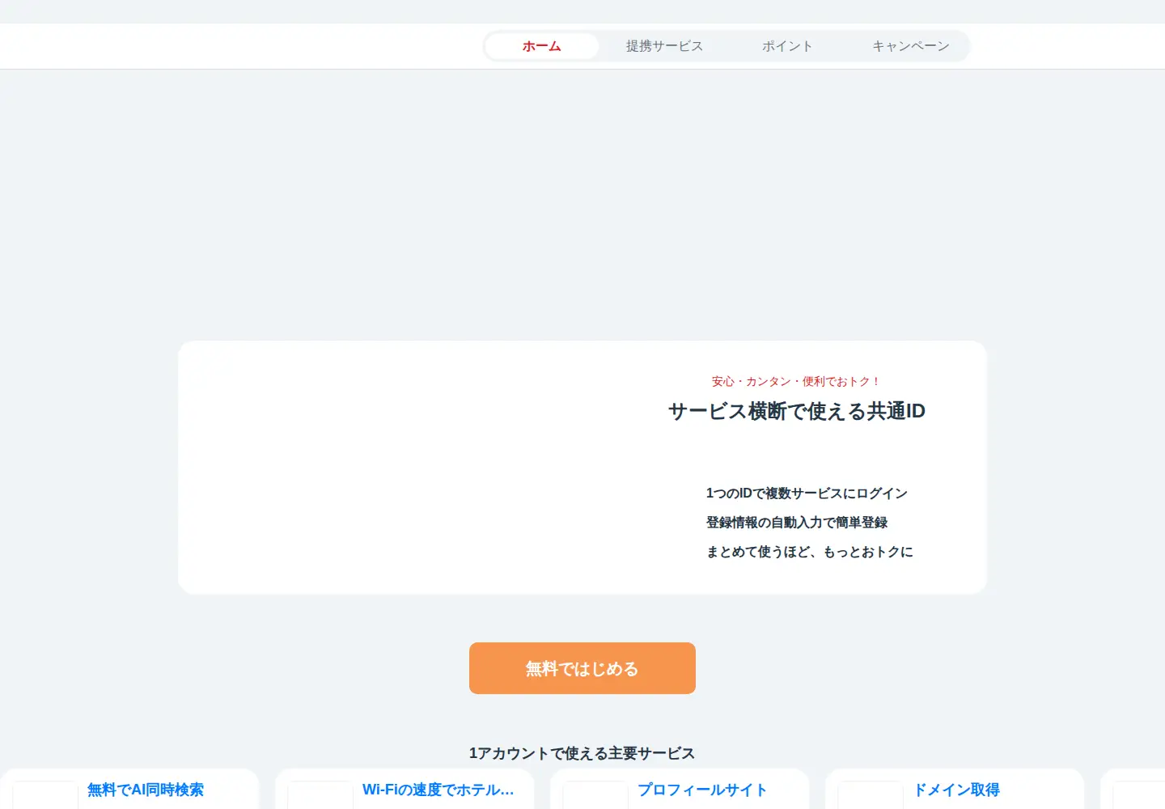Screen dimensions: 1165x809
Task: Select the ホーム tab
Action: click(x=541, y=46)
